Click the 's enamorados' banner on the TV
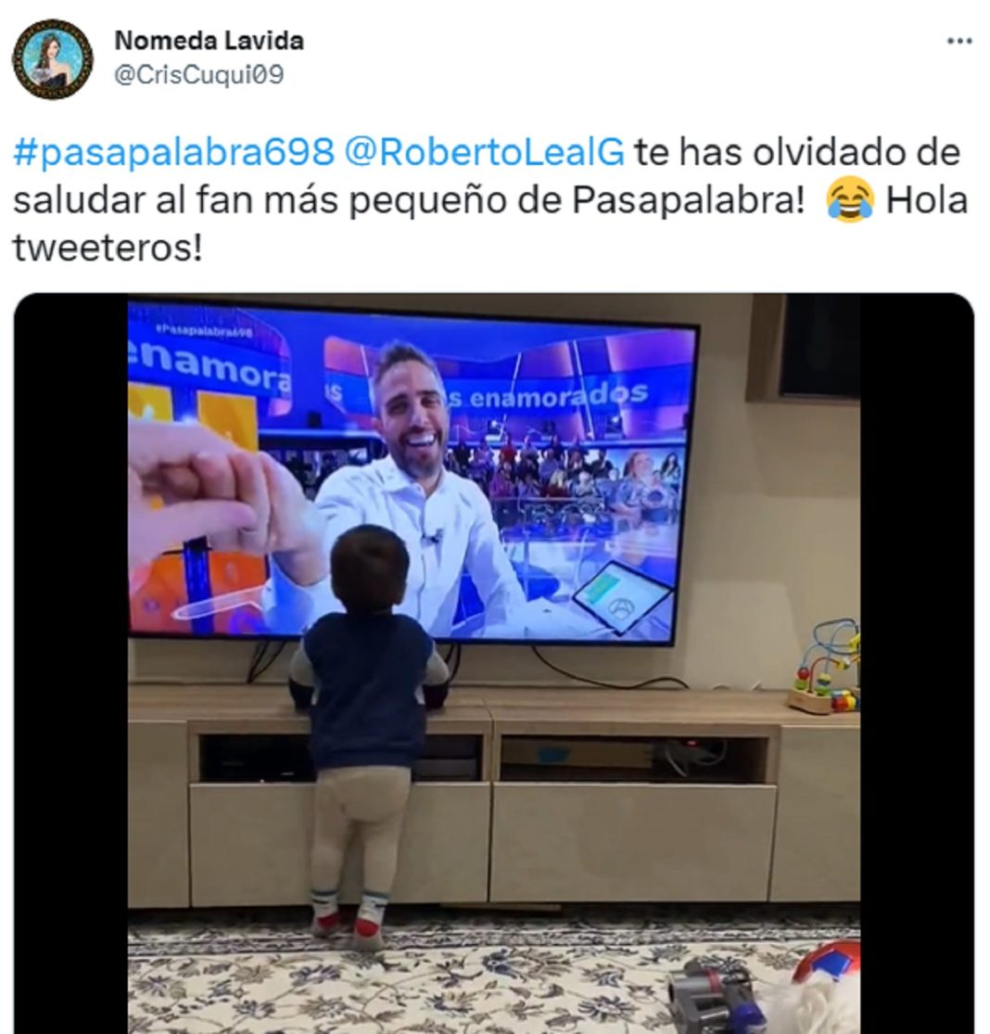 [549, 396]
